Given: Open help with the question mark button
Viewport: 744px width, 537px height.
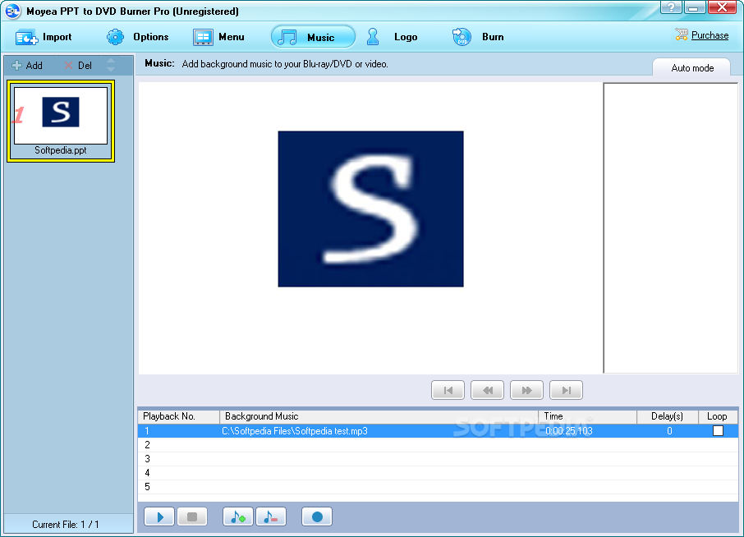Looking at the screenshot, I should pyautogui.click(x=671, y=7).
